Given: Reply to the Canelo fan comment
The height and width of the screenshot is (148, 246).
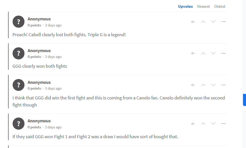Looking at the screenshot, I should click(193, 85).
